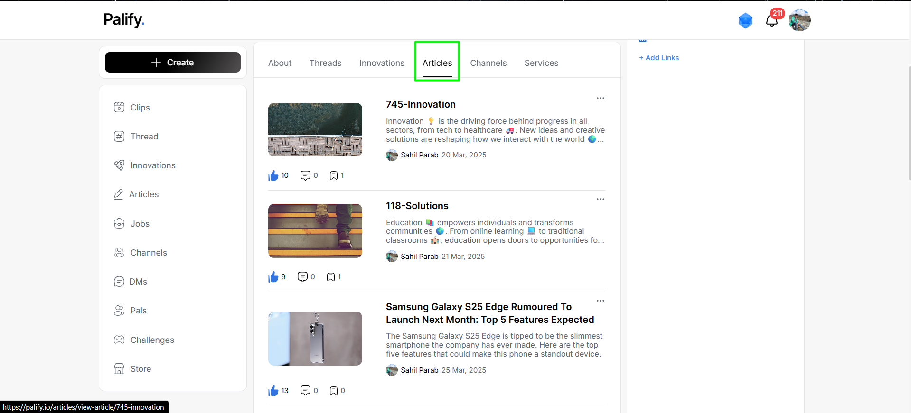Bookmark the 118-Solutions article
Screen dimensions: 911x413
(331, 277)
